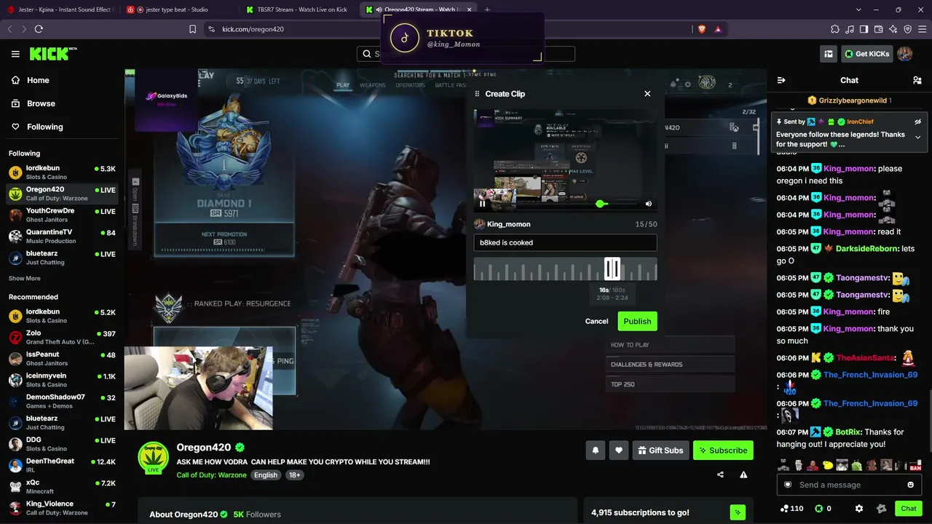Viewport: 932px width, 524px height.
Task: Switch to the jester type beat Studio tab
Action: coord(177,9)
